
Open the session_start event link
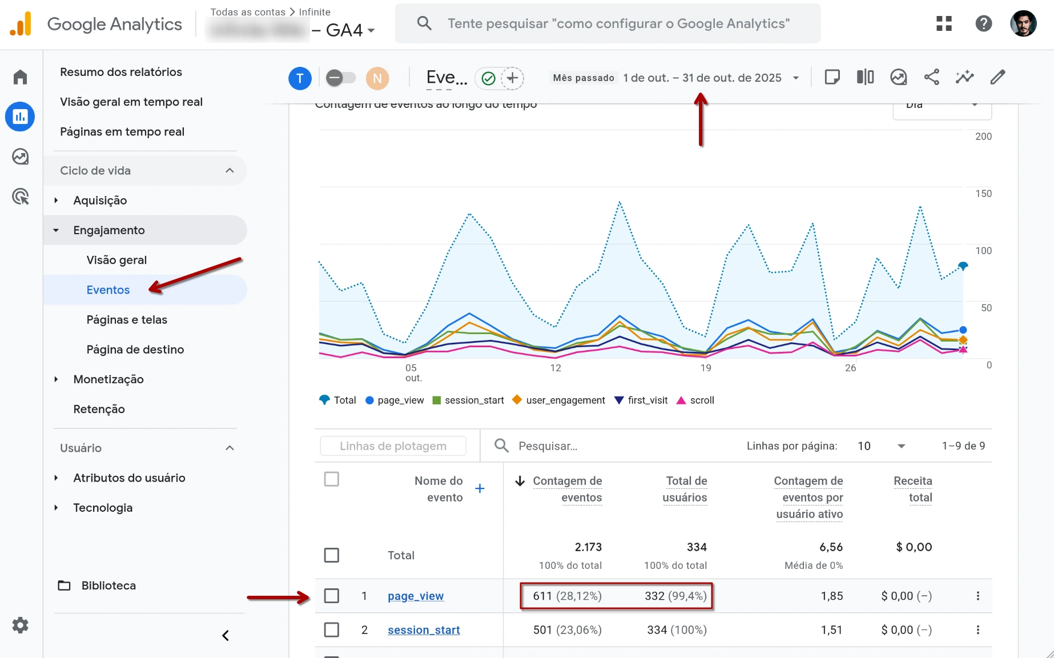[x=423, y=630]
